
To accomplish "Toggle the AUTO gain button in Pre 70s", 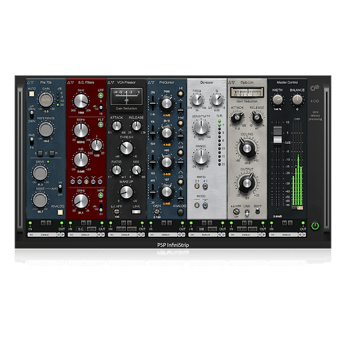I will pyautogui.click(x=31, y=93).
